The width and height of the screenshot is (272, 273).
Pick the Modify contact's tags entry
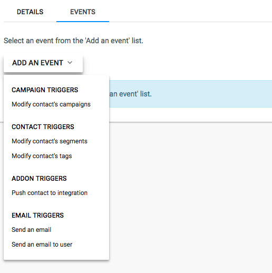coord(42,156)
